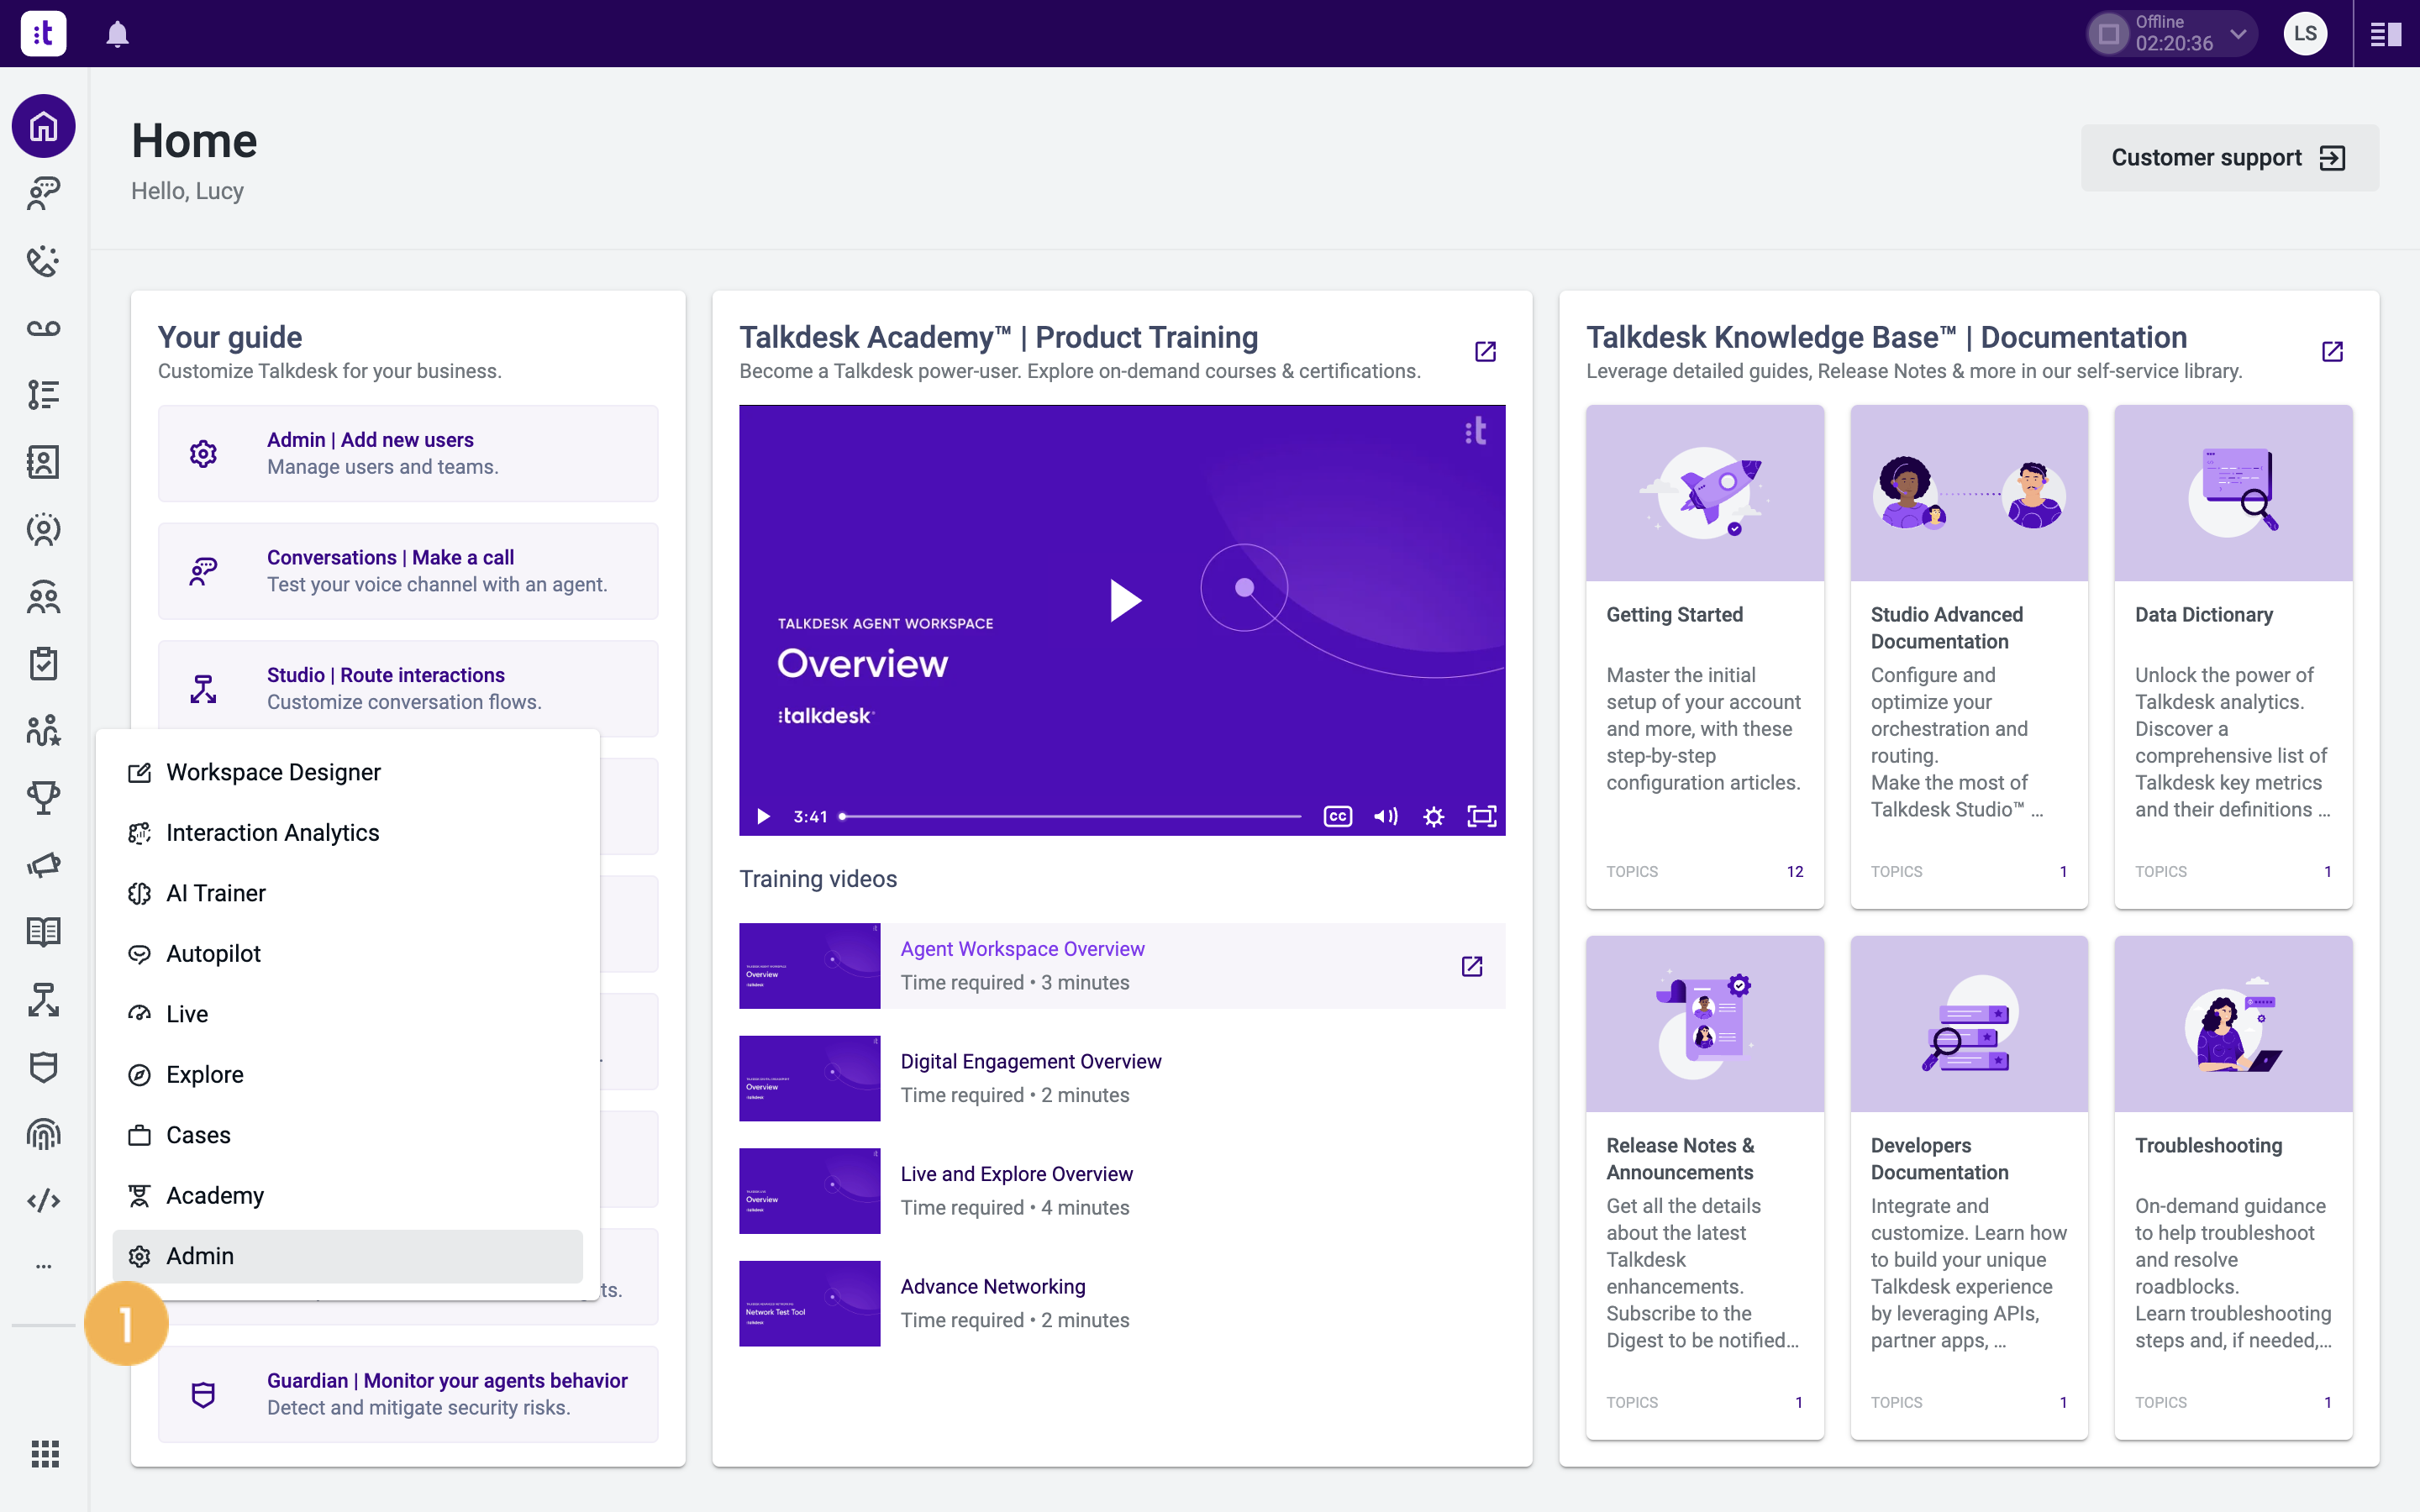Open the Troubleshooting card
2420x1512 pixels.
click(2233, 1188)
